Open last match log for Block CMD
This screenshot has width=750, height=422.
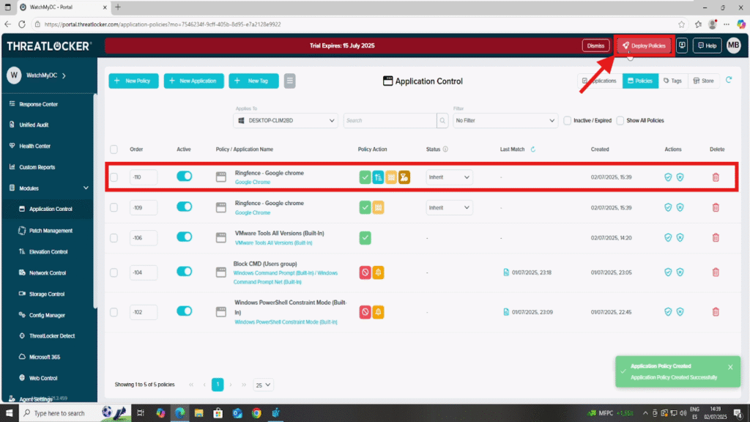(x=506, y=273)
